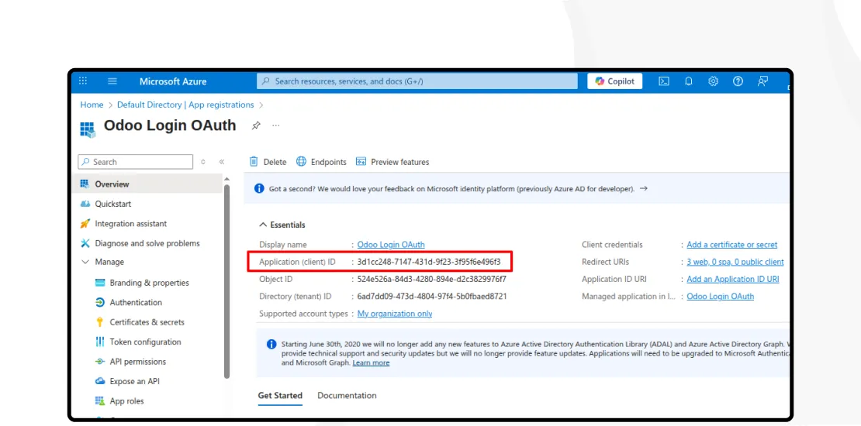Viewport: 861px width, 426px height.
Task: Open the hamburger portal menu
Action: pyautogui.click(x=112, y=81)
